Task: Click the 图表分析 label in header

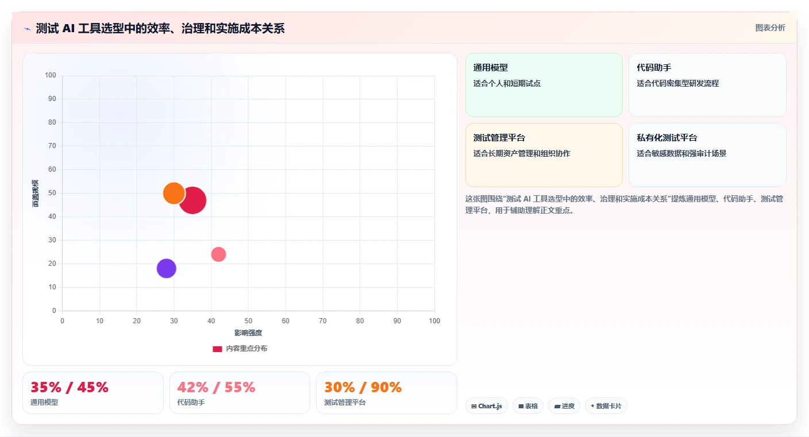Action: click(x=770, y=28)
